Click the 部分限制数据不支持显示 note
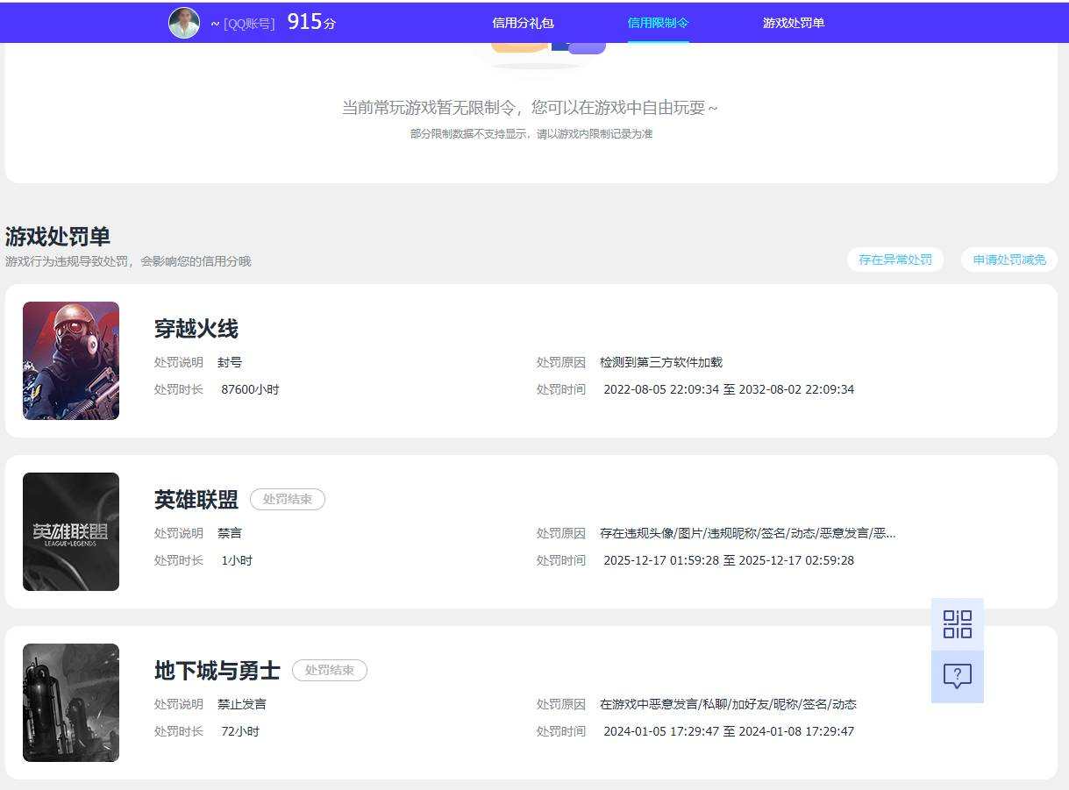The image size is (1069, 790). 531,134
